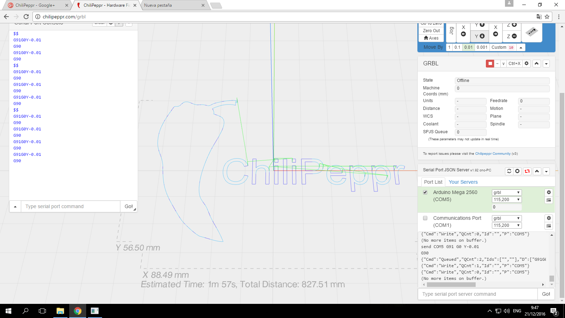The image size is (565, 318).
Task: Click the red GRBL feedhold stop button
Action: click(490, 64)
